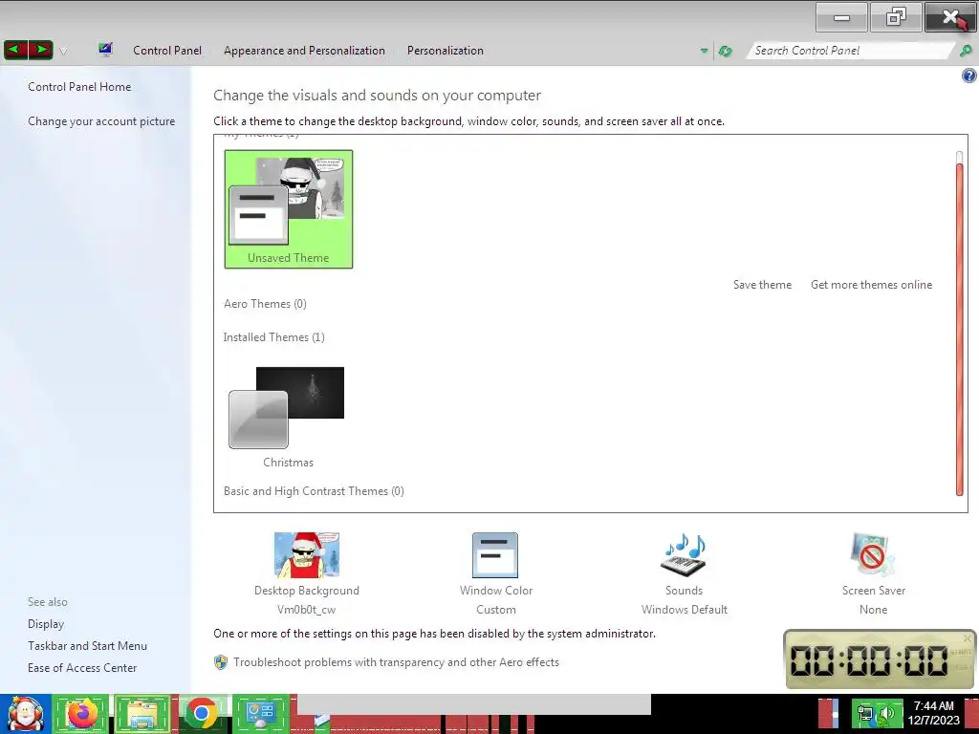
Task: Open the Control Panel taskbar button
Action: (x=261, y=714)
